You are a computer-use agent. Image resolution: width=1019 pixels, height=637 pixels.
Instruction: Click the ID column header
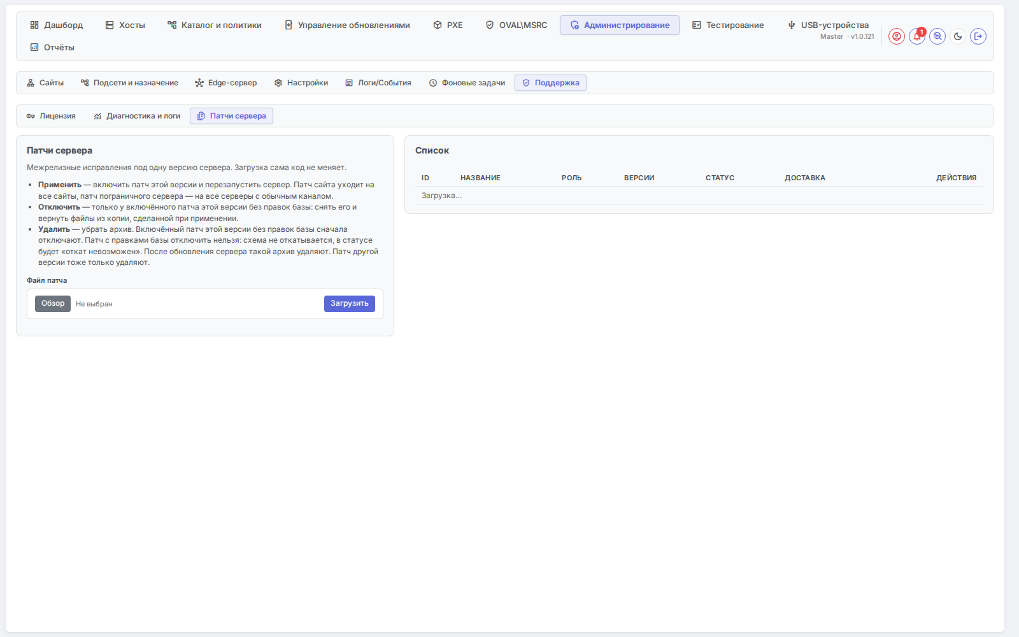pos(425,178)
